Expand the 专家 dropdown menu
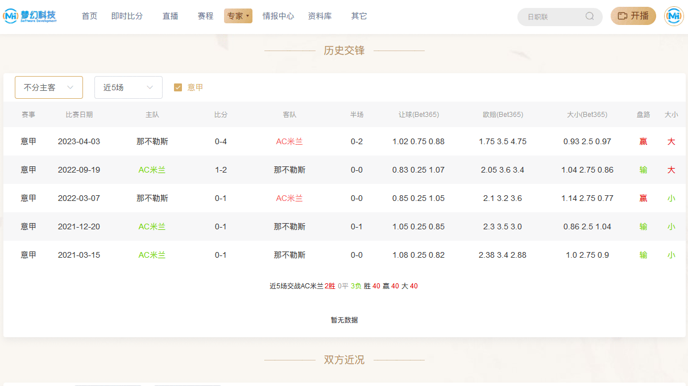Image resolution: width=688 pixels, height=386 pixels. (238, 16)
